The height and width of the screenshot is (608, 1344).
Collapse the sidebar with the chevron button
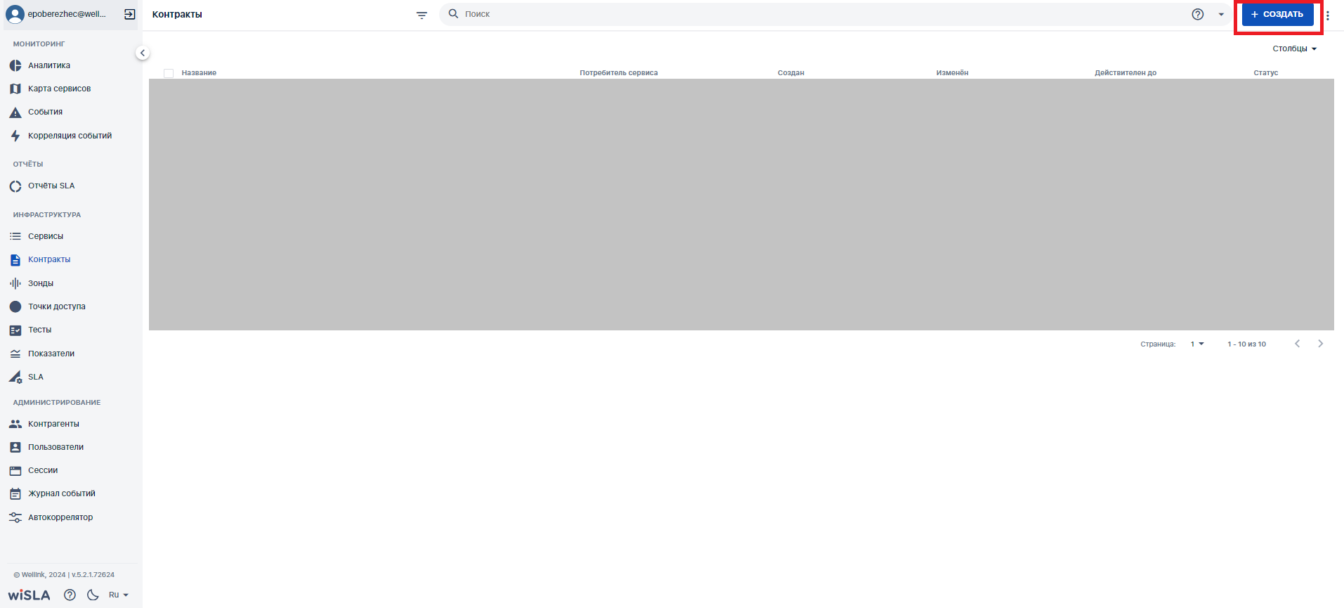pos(143,53)
